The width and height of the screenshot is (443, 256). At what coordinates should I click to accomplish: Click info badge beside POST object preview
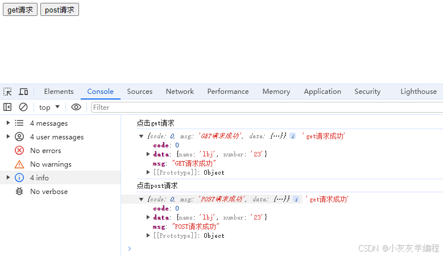296,199
